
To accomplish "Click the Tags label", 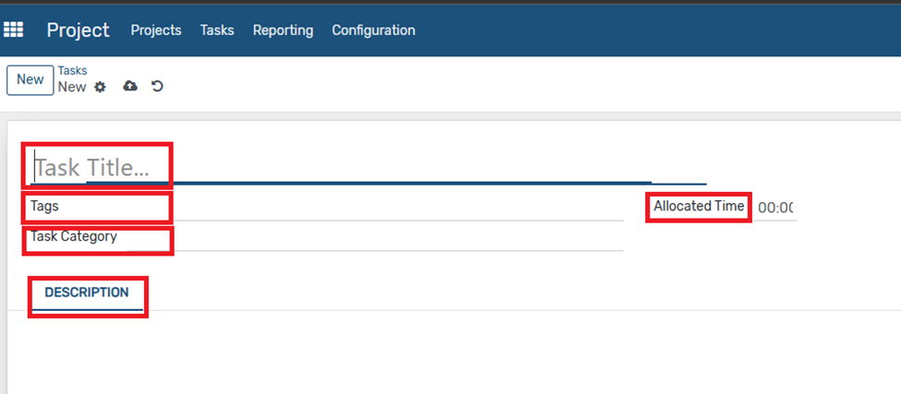I will click(x=44, y=207).
